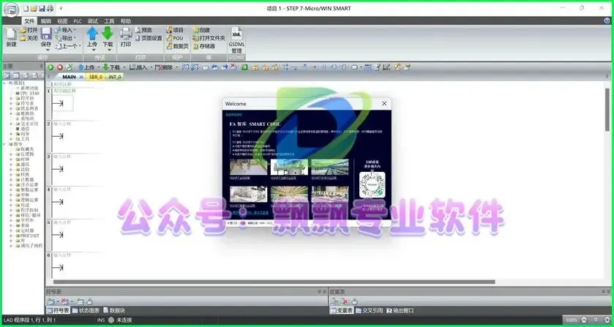
Task: Click the zoom-out button in status bar
Action: (x=584, y=320)
